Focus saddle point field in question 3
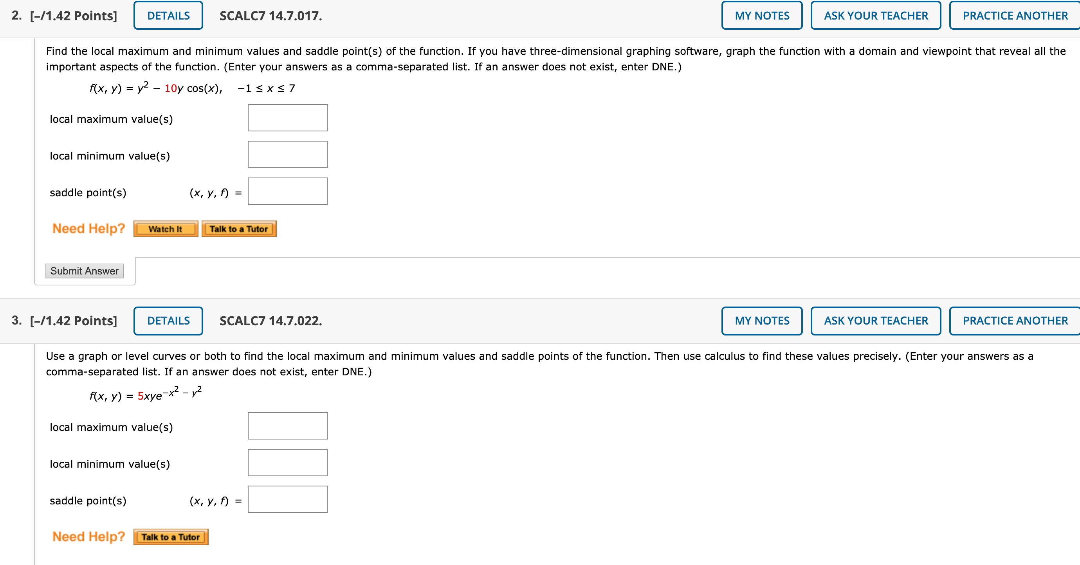 click(288, 500)
